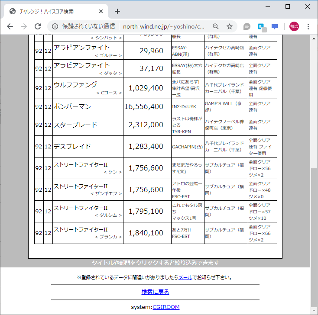This screenshot has width=318, height=315.
Task: Open the Chrome three-dot menu
Action: coord(308,26)
